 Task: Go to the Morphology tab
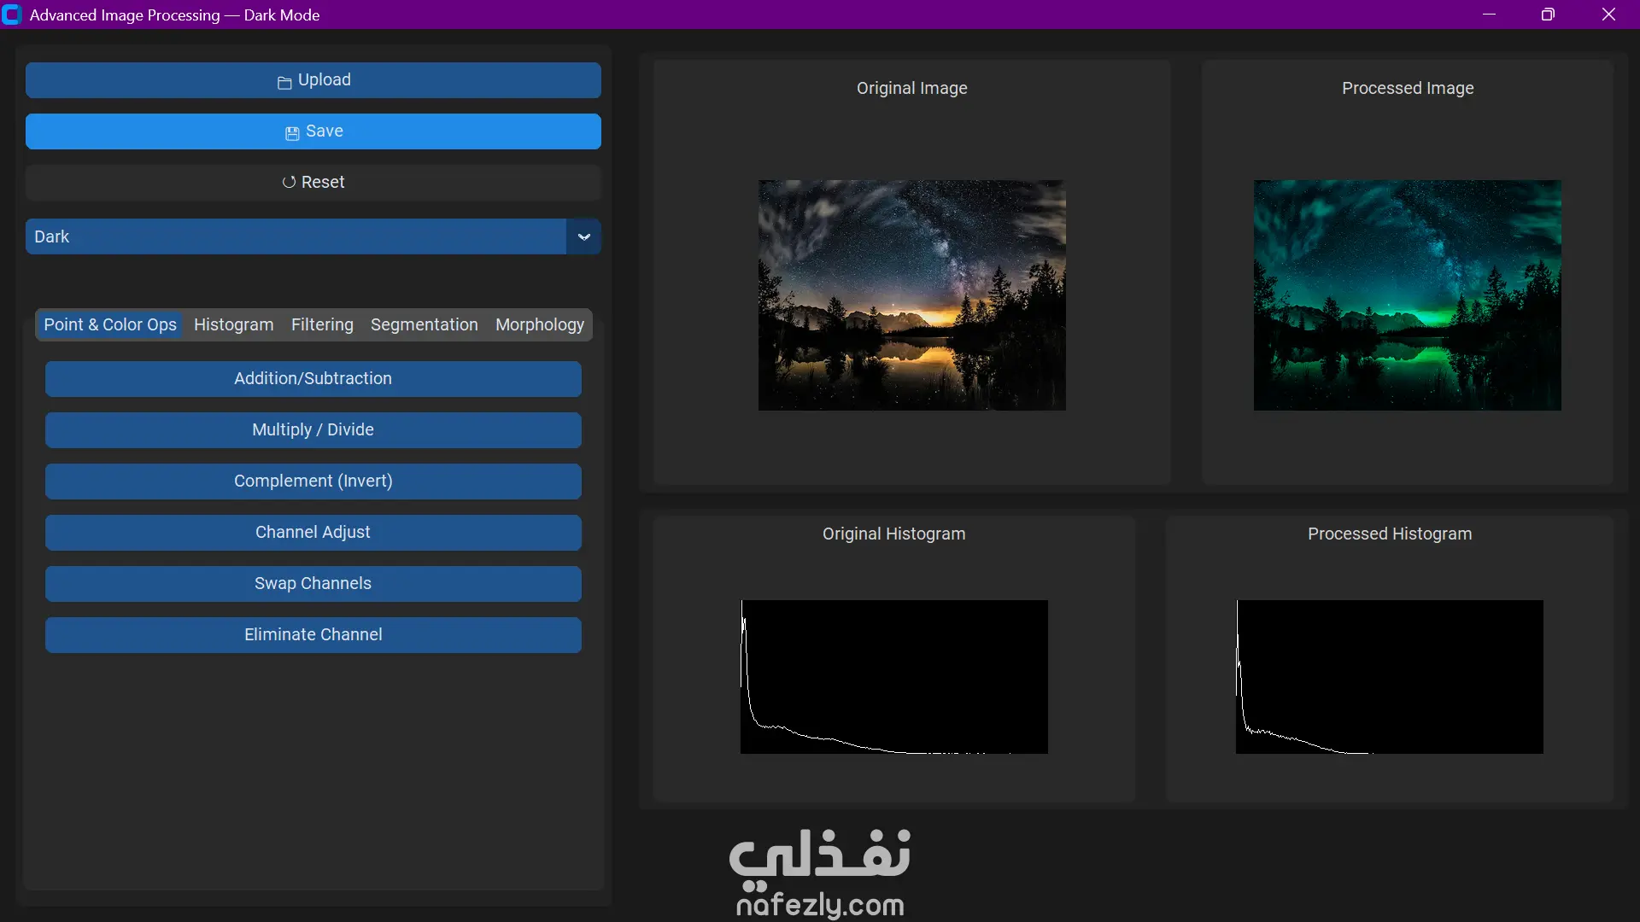click(x=539, y=325)
